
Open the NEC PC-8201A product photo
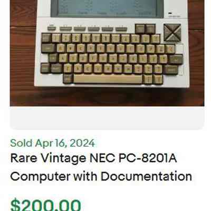pyautogui.click(x=107, y=53)
